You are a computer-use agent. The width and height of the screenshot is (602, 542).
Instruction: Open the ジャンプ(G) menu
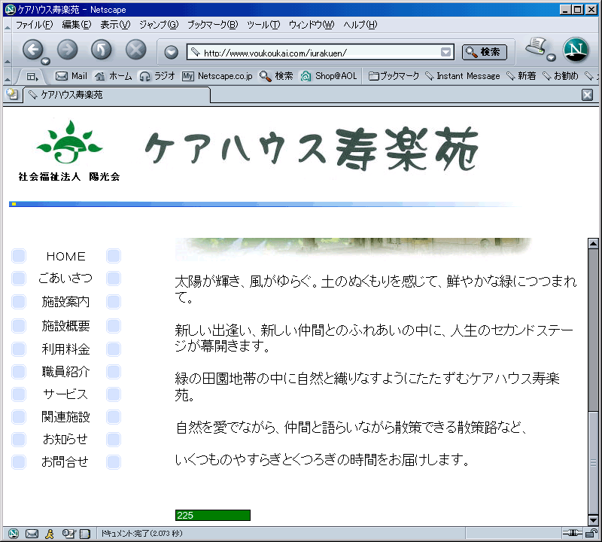click(x=159, y=25)
